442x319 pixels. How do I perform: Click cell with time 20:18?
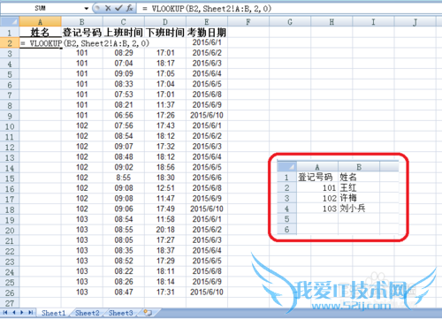tap(165, 230)
